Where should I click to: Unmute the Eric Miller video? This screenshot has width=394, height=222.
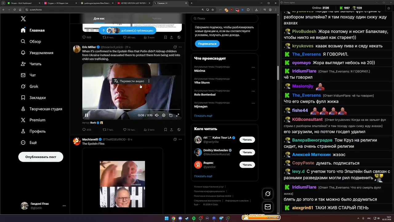(157, 115)
